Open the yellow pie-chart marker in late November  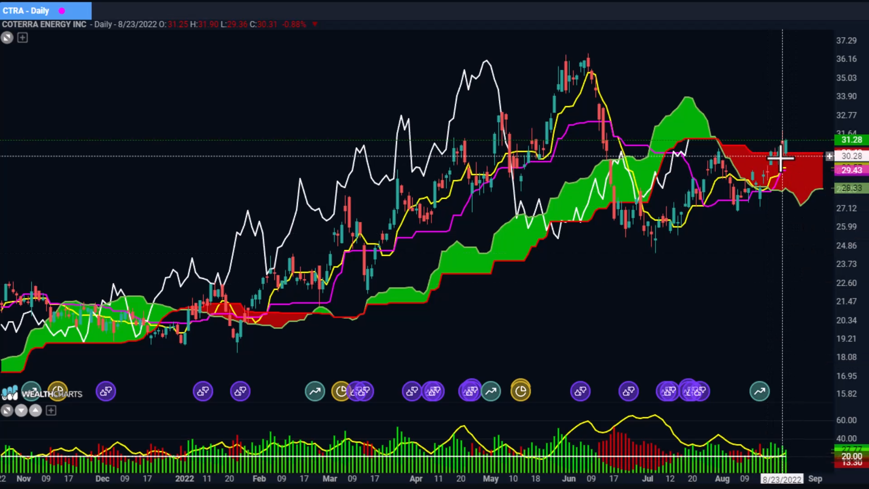click(58, 391)
